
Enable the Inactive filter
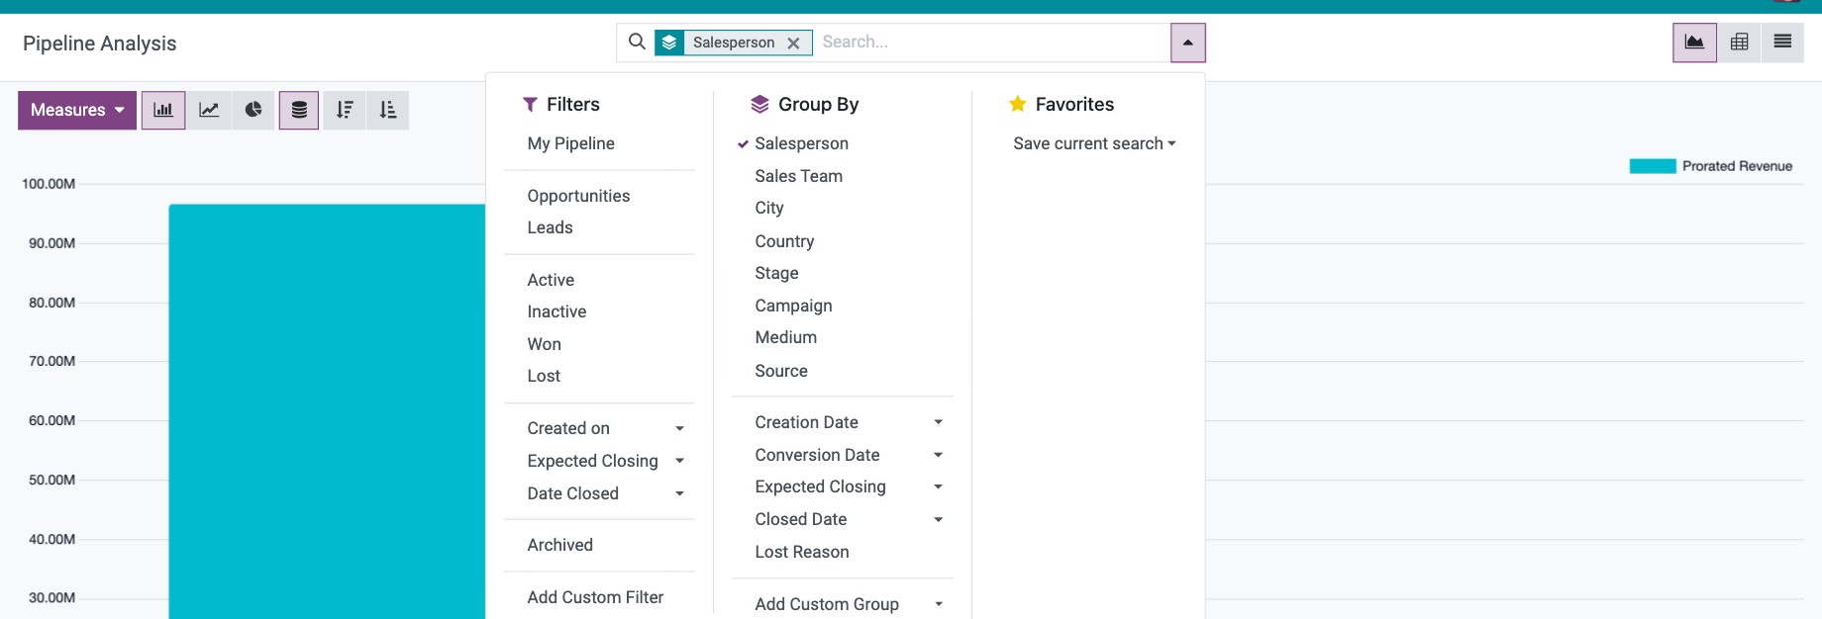point(557,311)
